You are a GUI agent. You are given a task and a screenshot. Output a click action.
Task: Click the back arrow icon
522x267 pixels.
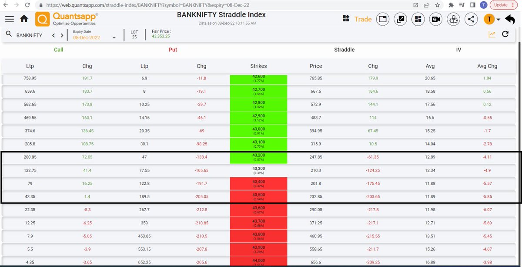pyautogui.click(x=510, y=20)
